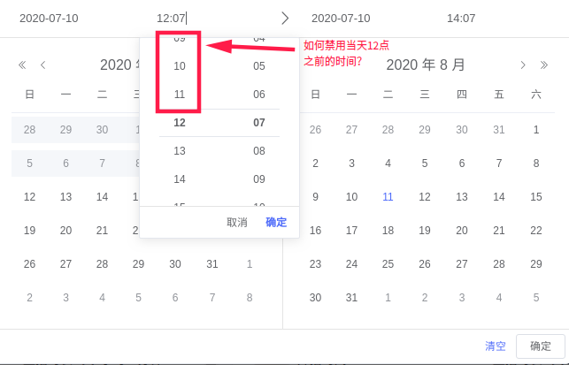
Task: Pick July 27 in the left calendar
Action: (65, 264)
